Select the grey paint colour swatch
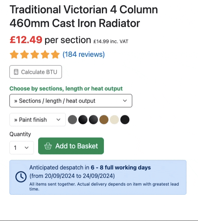 (x=72, y=120)
